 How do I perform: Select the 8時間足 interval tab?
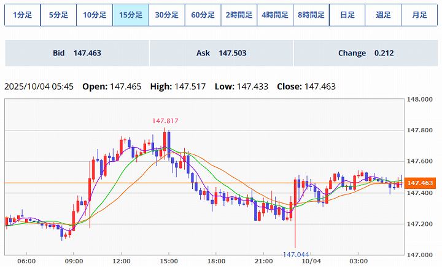(x=311, y=15)
